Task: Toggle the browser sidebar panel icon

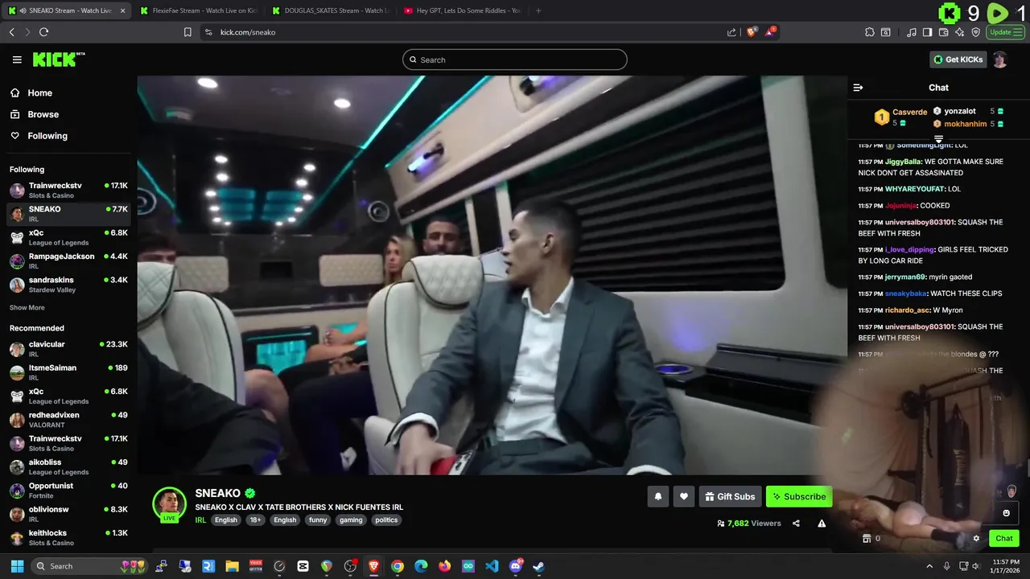Action: (x=927, y=32)
